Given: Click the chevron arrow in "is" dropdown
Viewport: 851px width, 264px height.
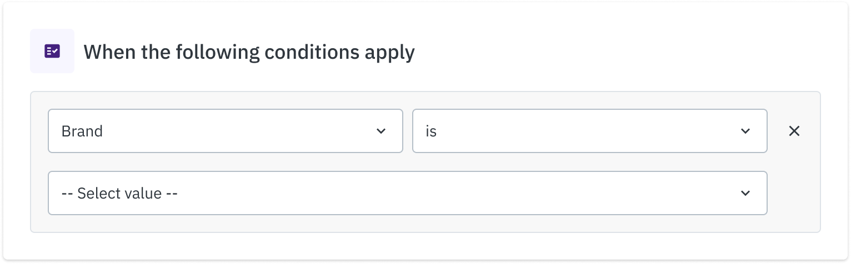Looking at the screenshot, I should (745, 131).
